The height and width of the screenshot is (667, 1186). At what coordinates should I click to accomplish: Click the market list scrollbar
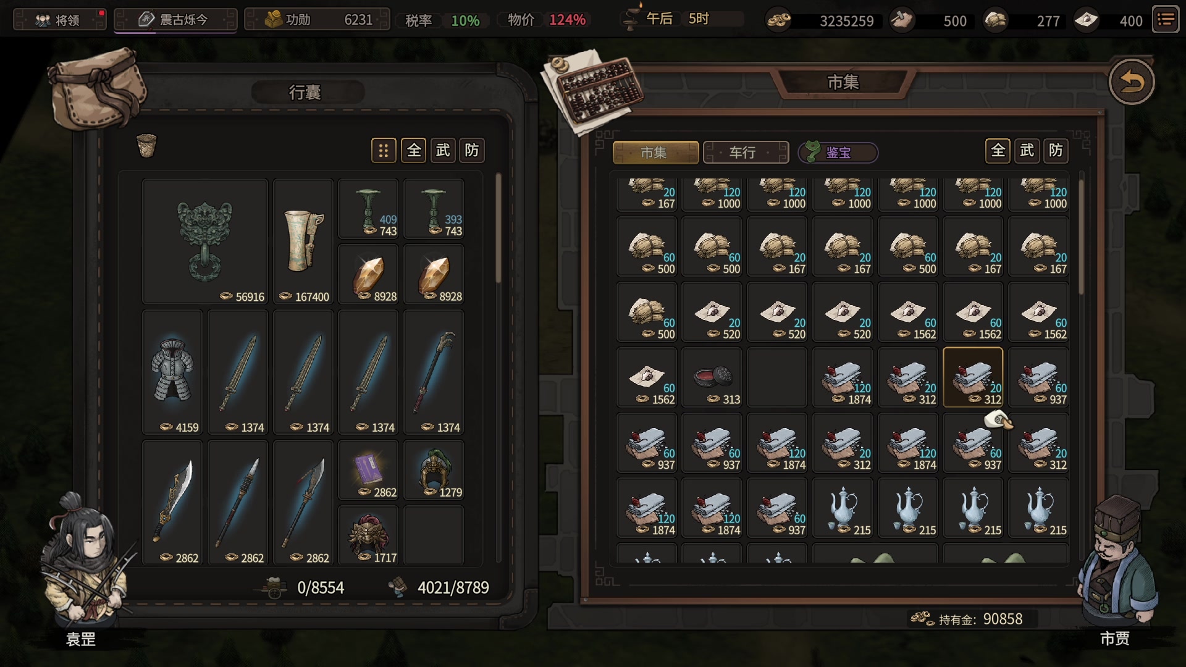1081,237
